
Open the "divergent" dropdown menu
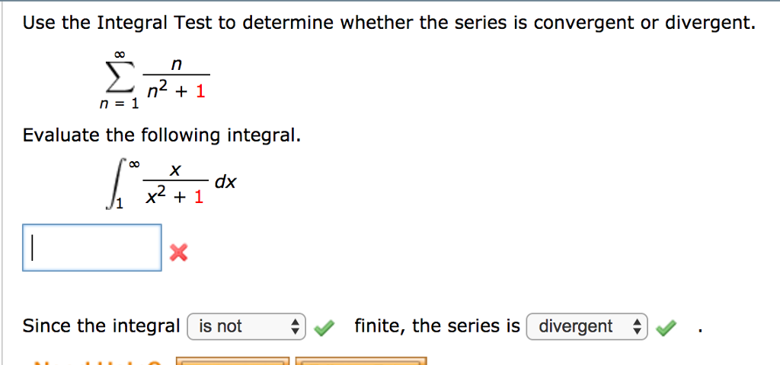point(587,326)
